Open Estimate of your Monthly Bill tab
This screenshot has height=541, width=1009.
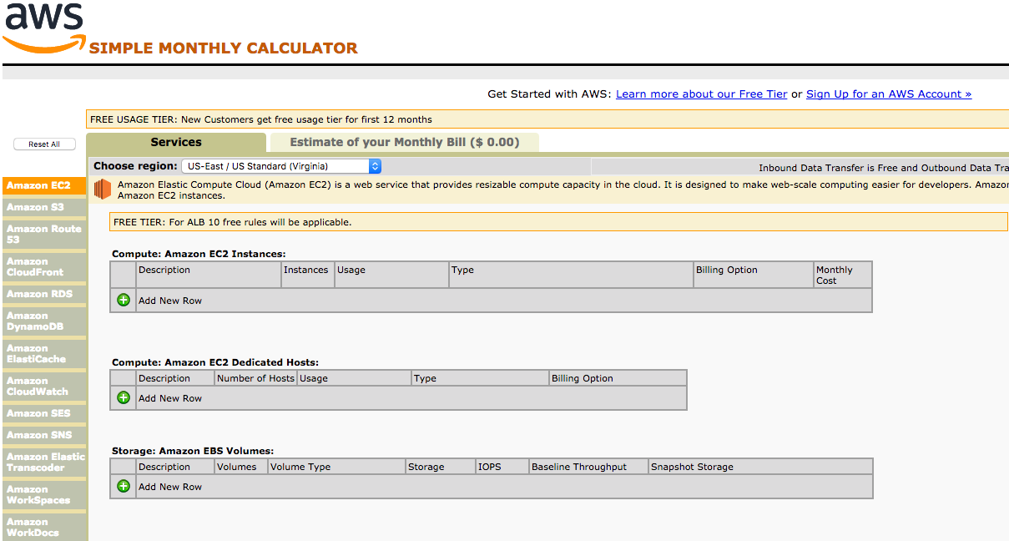click(404, 142)
